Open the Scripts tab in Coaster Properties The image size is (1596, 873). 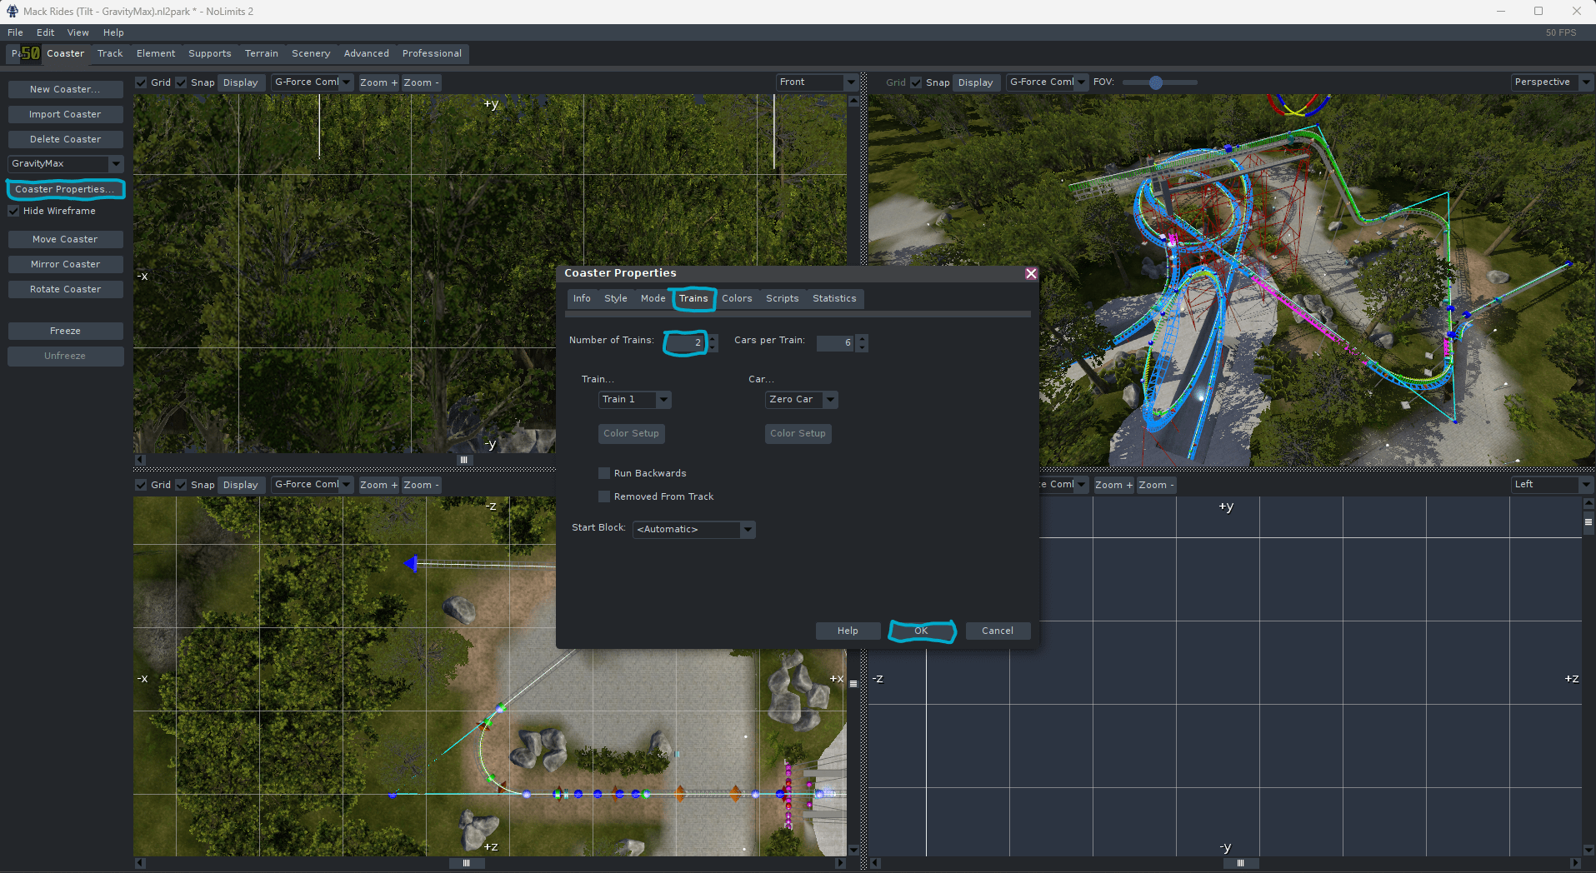coord(783,298)
